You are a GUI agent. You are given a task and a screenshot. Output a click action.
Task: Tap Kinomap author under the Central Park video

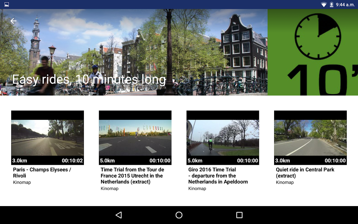pyautogui.click(x=285, y=183)
